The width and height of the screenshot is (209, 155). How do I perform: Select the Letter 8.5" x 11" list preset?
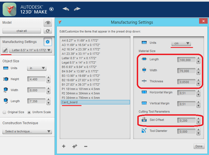pyautogui.click(x=79, y=58)
